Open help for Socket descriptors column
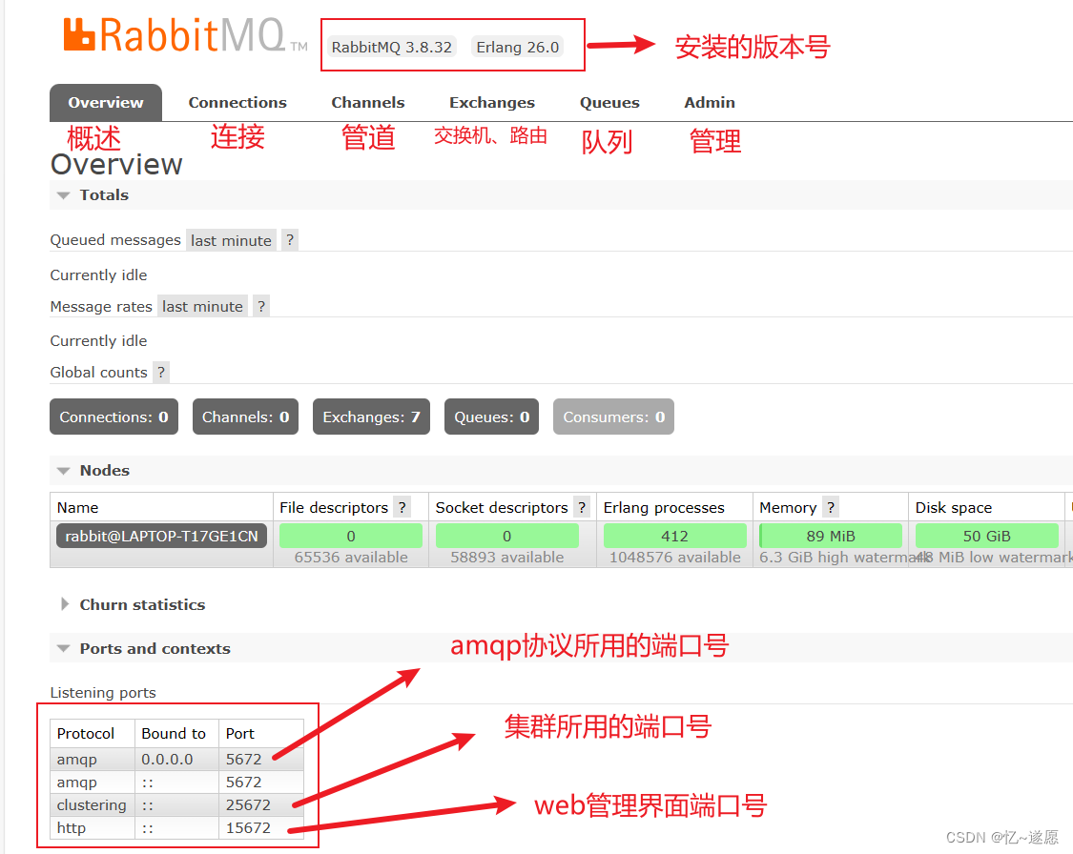 [x=582, y=507]
